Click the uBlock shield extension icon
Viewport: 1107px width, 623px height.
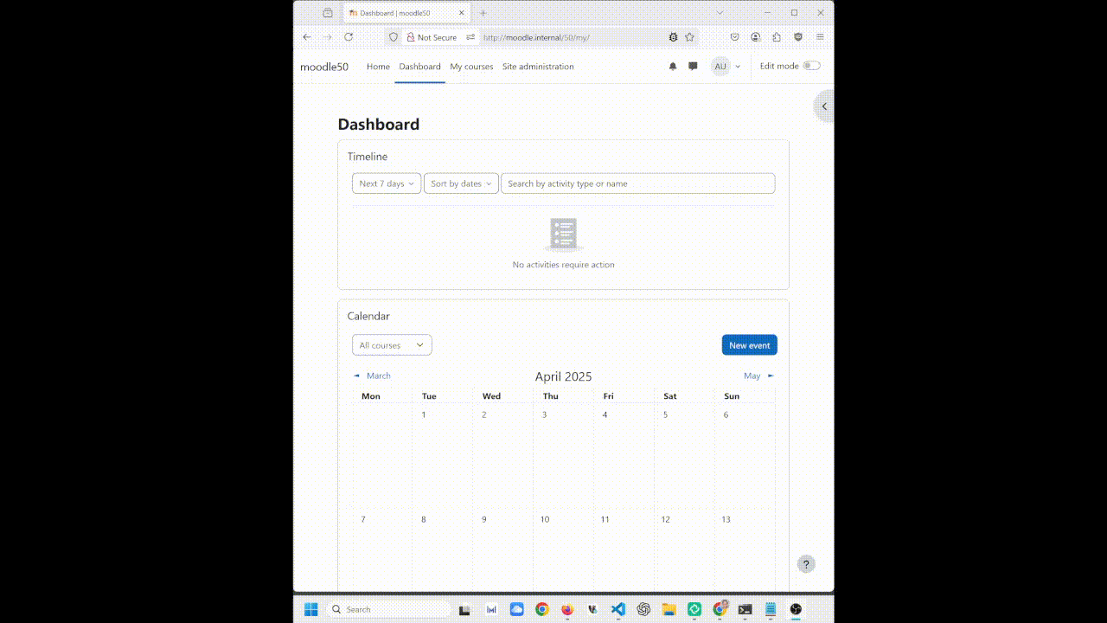point(798,37)
